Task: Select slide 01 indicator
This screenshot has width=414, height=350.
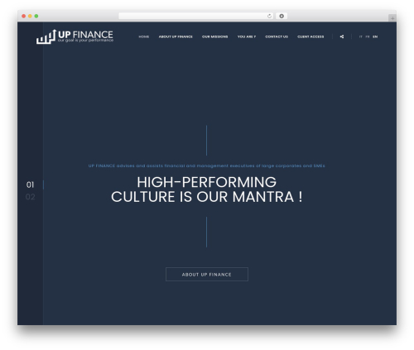Action: coord(30,185)
